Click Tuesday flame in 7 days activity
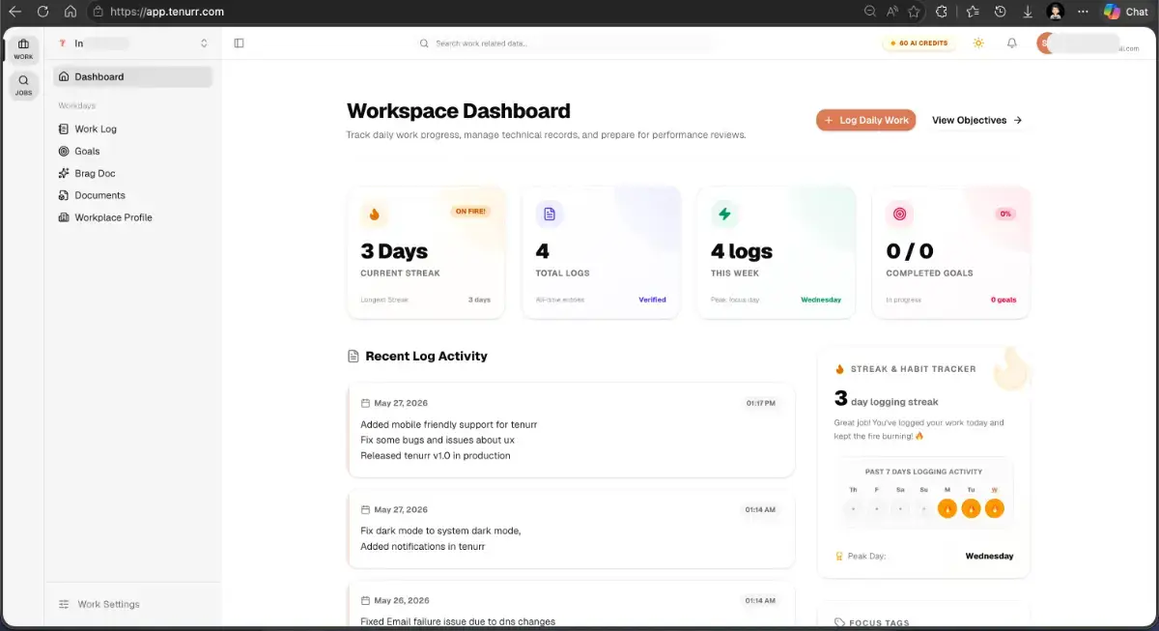 click(x=971, y=508)
